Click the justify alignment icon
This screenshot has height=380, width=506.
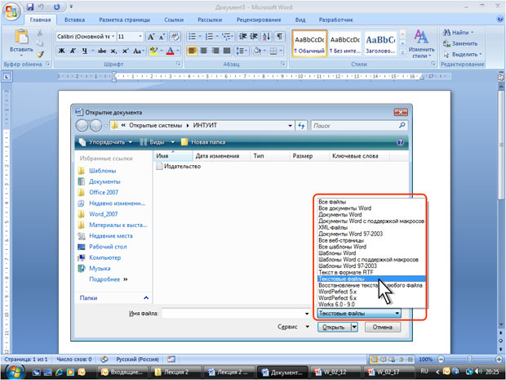pos(227,51)
